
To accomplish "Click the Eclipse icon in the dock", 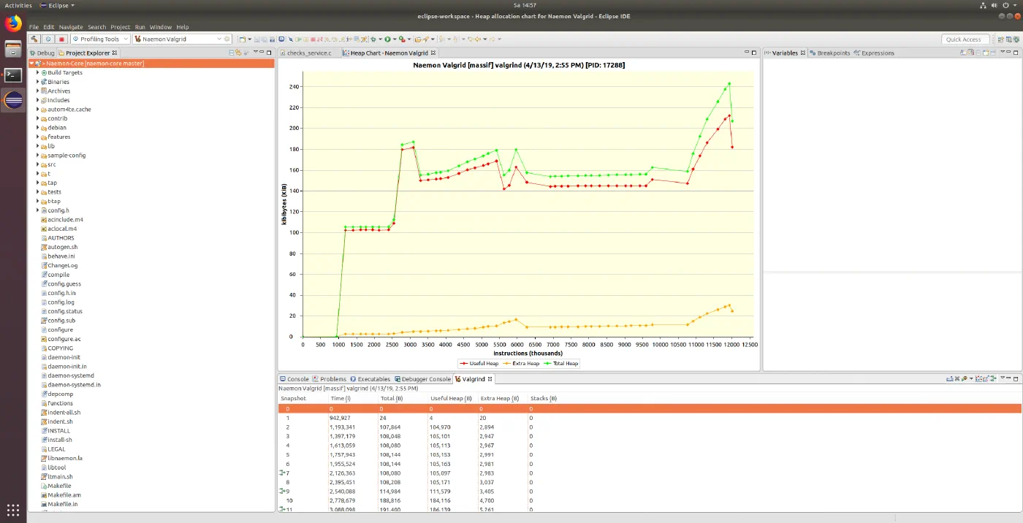I will coord(13,100).
